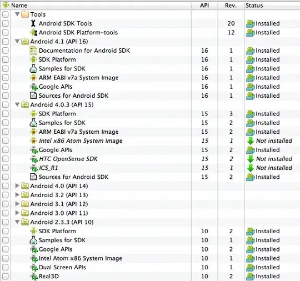Collapse the Android 4.0.3 (API 15) group

pyautogui.click(x=17, y=104)
